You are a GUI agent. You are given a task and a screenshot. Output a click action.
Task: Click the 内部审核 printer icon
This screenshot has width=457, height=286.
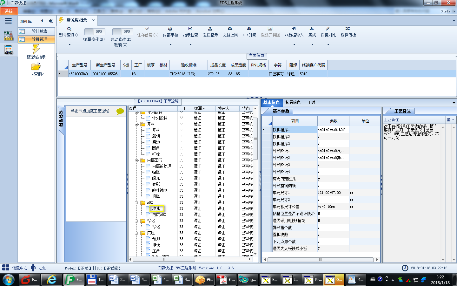pyautogui.click(x=170, y=29)
